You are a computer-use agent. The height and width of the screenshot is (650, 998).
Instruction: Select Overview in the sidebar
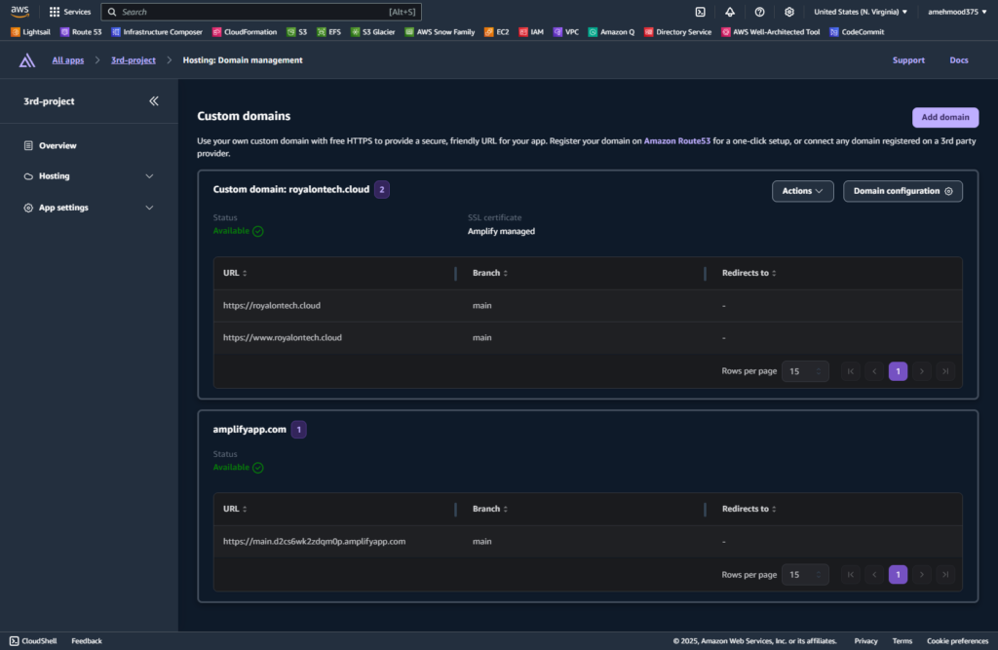pyautogui.click(x=58, y=146)
